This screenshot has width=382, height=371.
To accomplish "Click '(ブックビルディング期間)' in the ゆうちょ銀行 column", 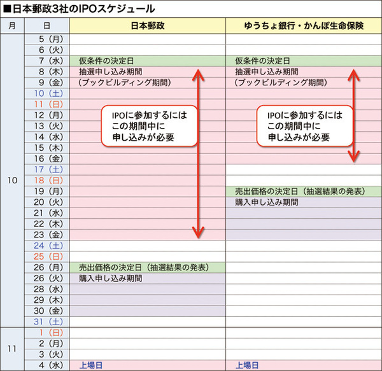I will [281, 83].
